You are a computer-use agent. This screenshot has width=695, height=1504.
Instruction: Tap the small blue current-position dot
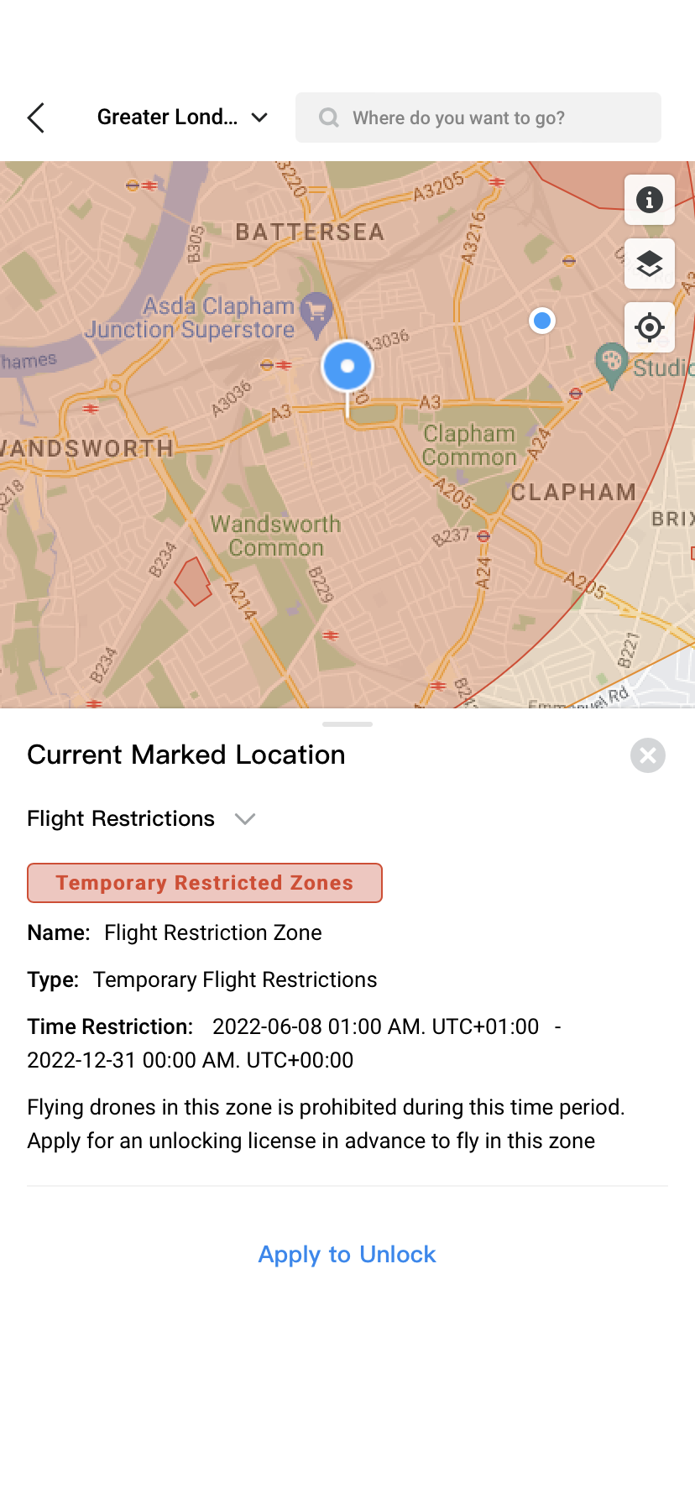tap(542, 321)
